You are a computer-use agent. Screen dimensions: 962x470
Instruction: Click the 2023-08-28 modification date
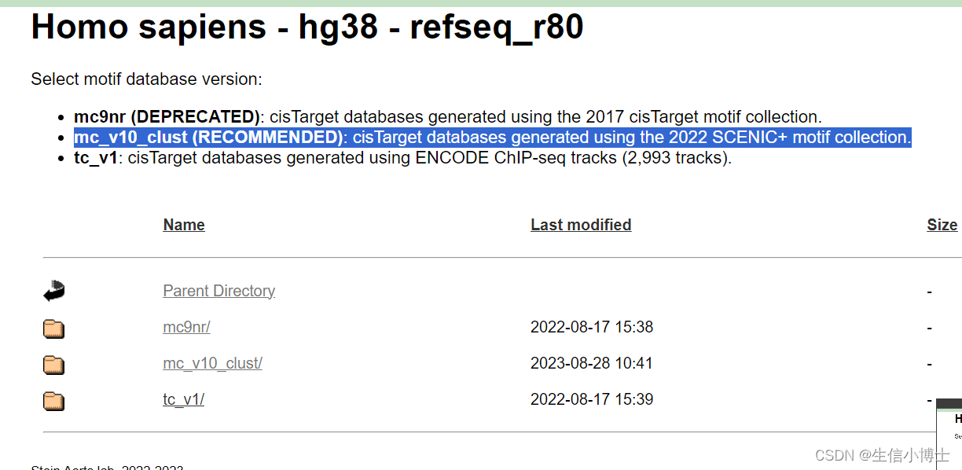[x=592, y=363]
